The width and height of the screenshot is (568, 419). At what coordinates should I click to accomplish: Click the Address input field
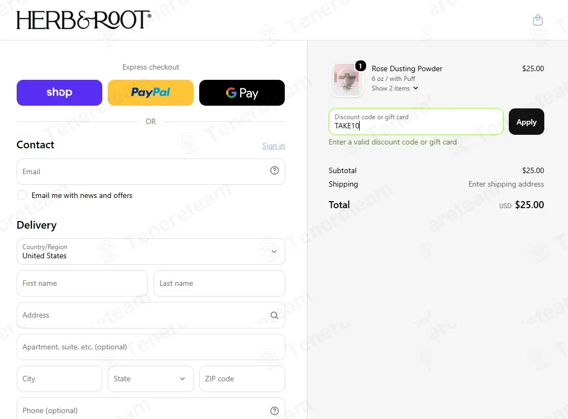click(x=151, y=315)
